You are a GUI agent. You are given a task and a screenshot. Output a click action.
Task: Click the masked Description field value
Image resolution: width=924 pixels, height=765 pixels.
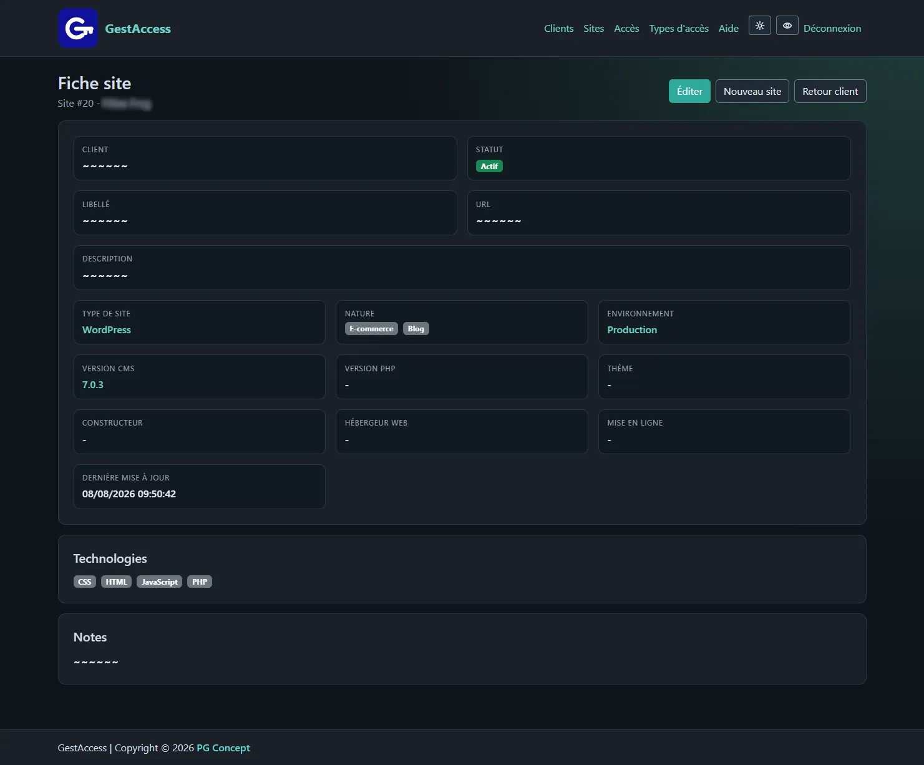(105, 276)
